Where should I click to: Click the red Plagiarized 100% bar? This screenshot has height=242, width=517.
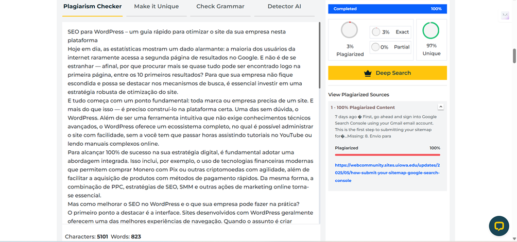point(387,154)
